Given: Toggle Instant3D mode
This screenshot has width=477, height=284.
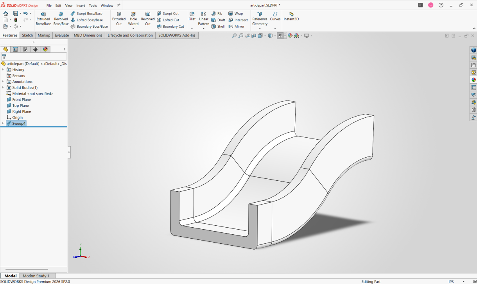Looking at the screenshot, I should pos(291,16).
